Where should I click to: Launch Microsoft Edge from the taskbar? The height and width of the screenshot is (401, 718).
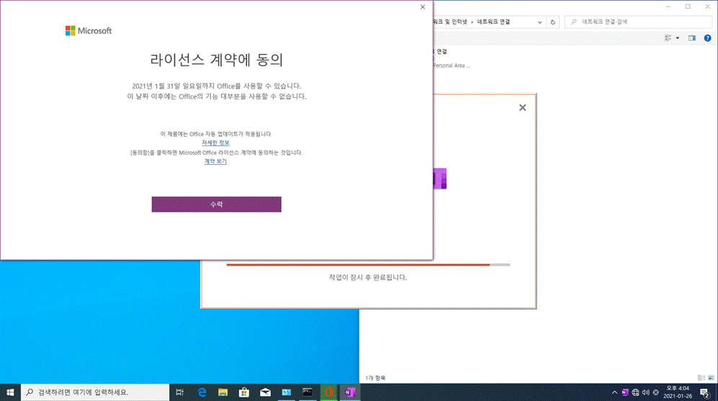point(202,392)
